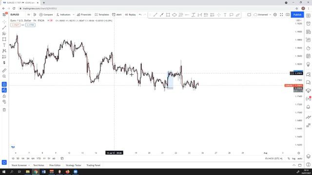
Task: Pick the callout balloon tool in floating toolbar
Action: point(231,15)
